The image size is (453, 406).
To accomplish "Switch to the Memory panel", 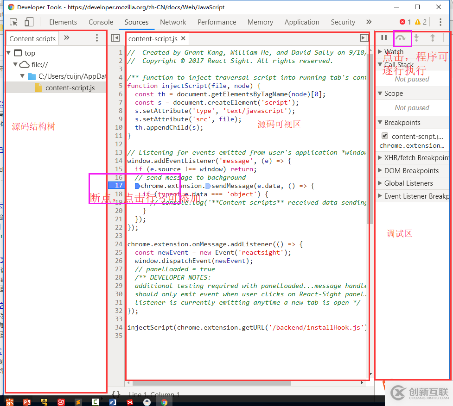I will tap(260, 22).
